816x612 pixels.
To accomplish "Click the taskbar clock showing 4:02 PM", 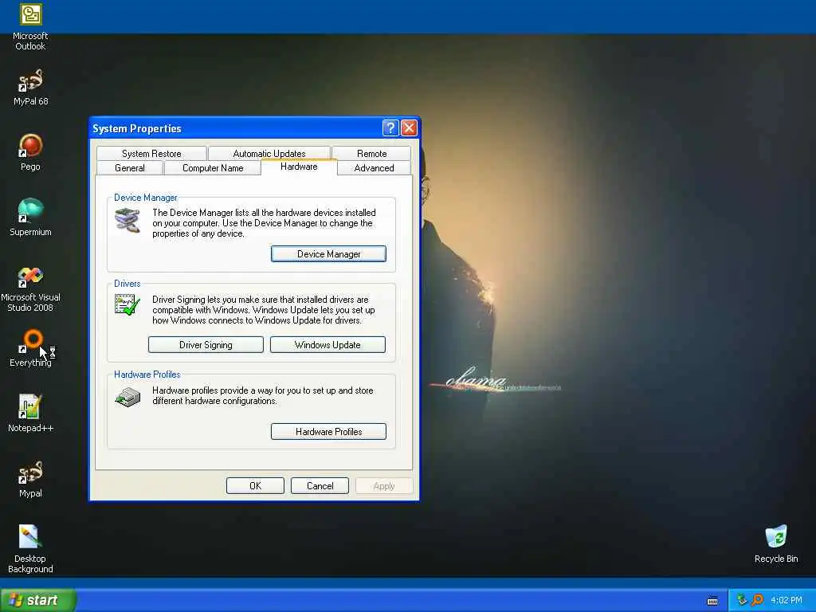I will tap(787, 601).
